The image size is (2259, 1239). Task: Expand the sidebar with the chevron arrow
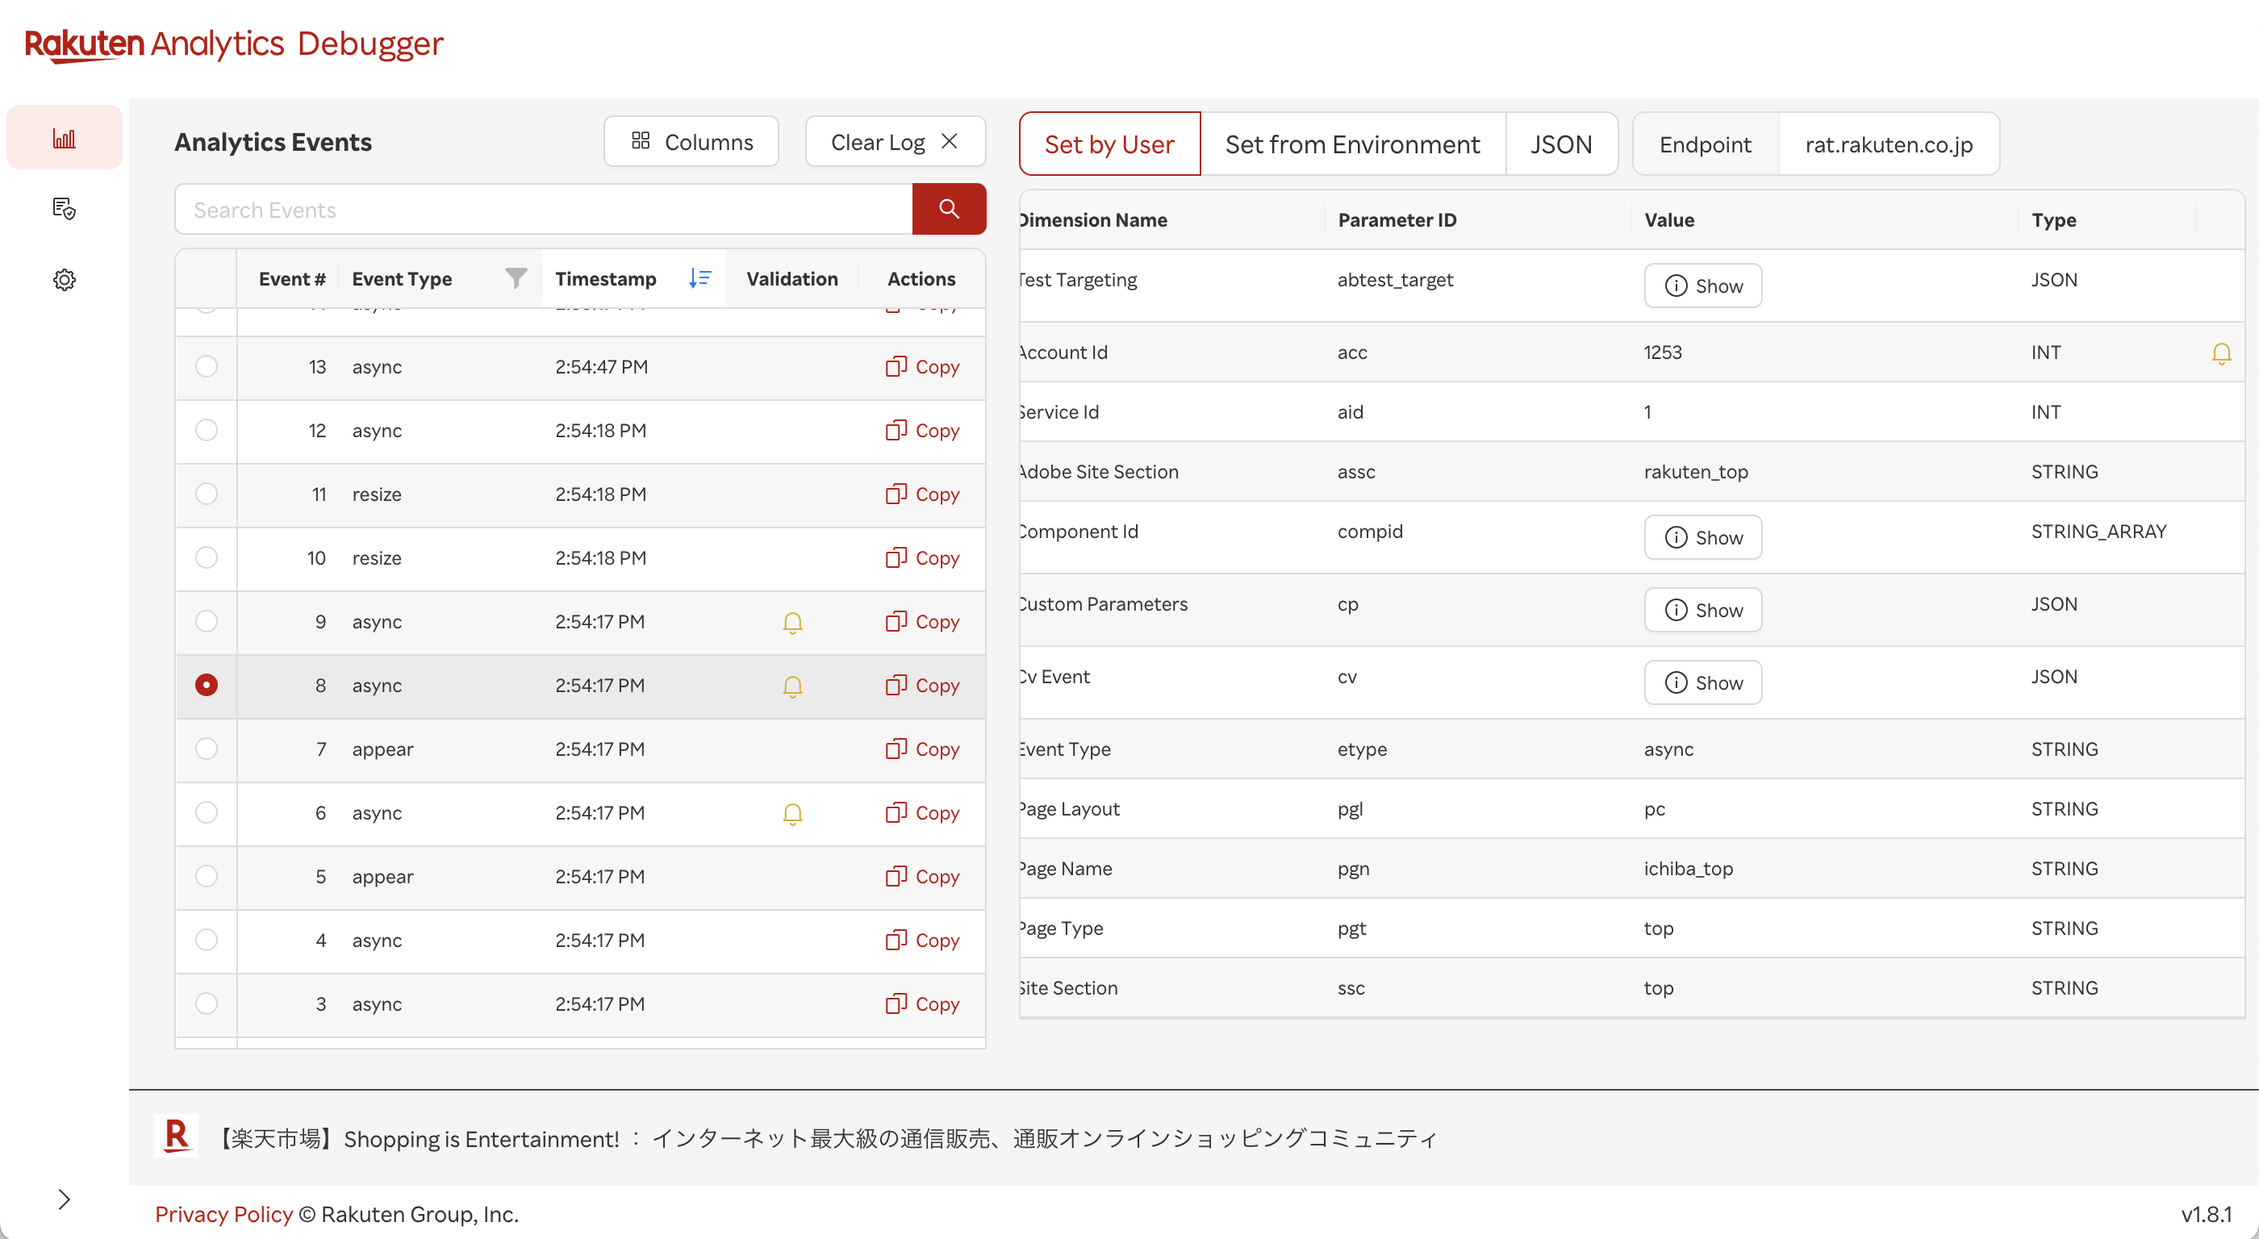click(64, 1199)
